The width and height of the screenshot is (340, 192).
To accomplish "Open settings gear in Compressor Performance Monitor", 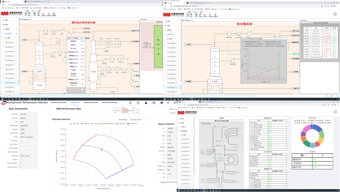I will tap(154, 103).
